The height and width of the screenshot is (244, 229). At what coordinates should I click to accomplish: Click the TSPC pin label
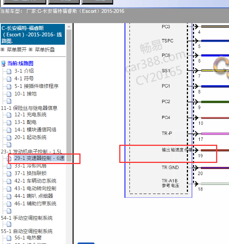click(167, 41)
